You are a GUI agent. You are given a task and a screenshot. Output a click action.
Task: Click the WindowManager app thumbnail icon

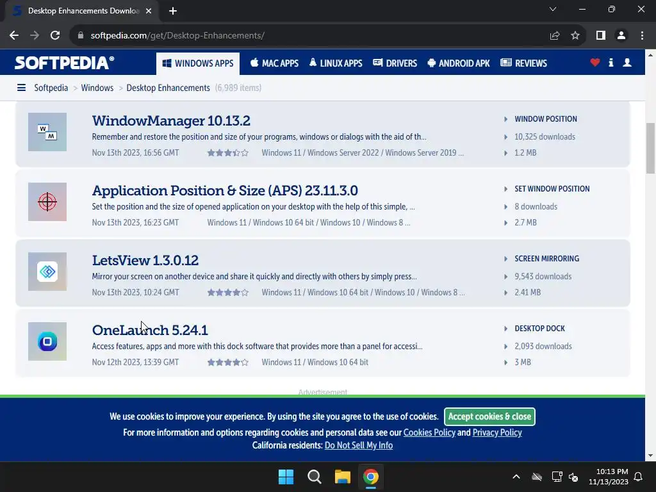47,132
